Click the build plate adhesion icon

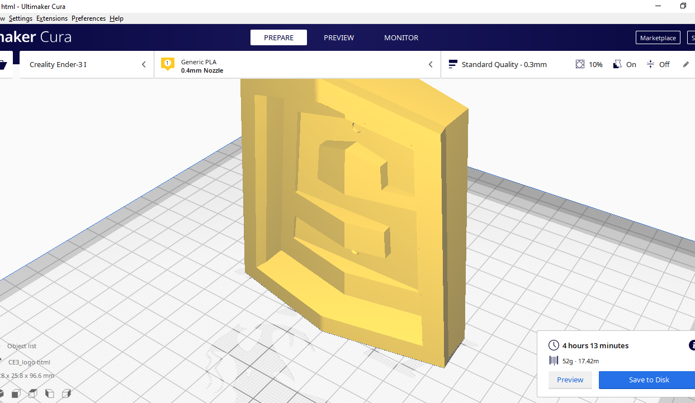tap(650, 64)
